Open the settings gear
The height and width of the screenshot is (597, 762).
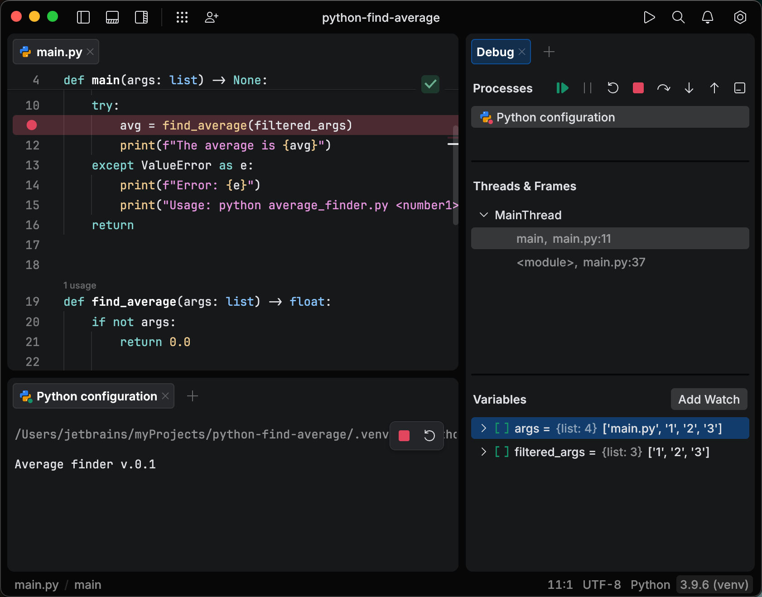(x=740, y=18)
